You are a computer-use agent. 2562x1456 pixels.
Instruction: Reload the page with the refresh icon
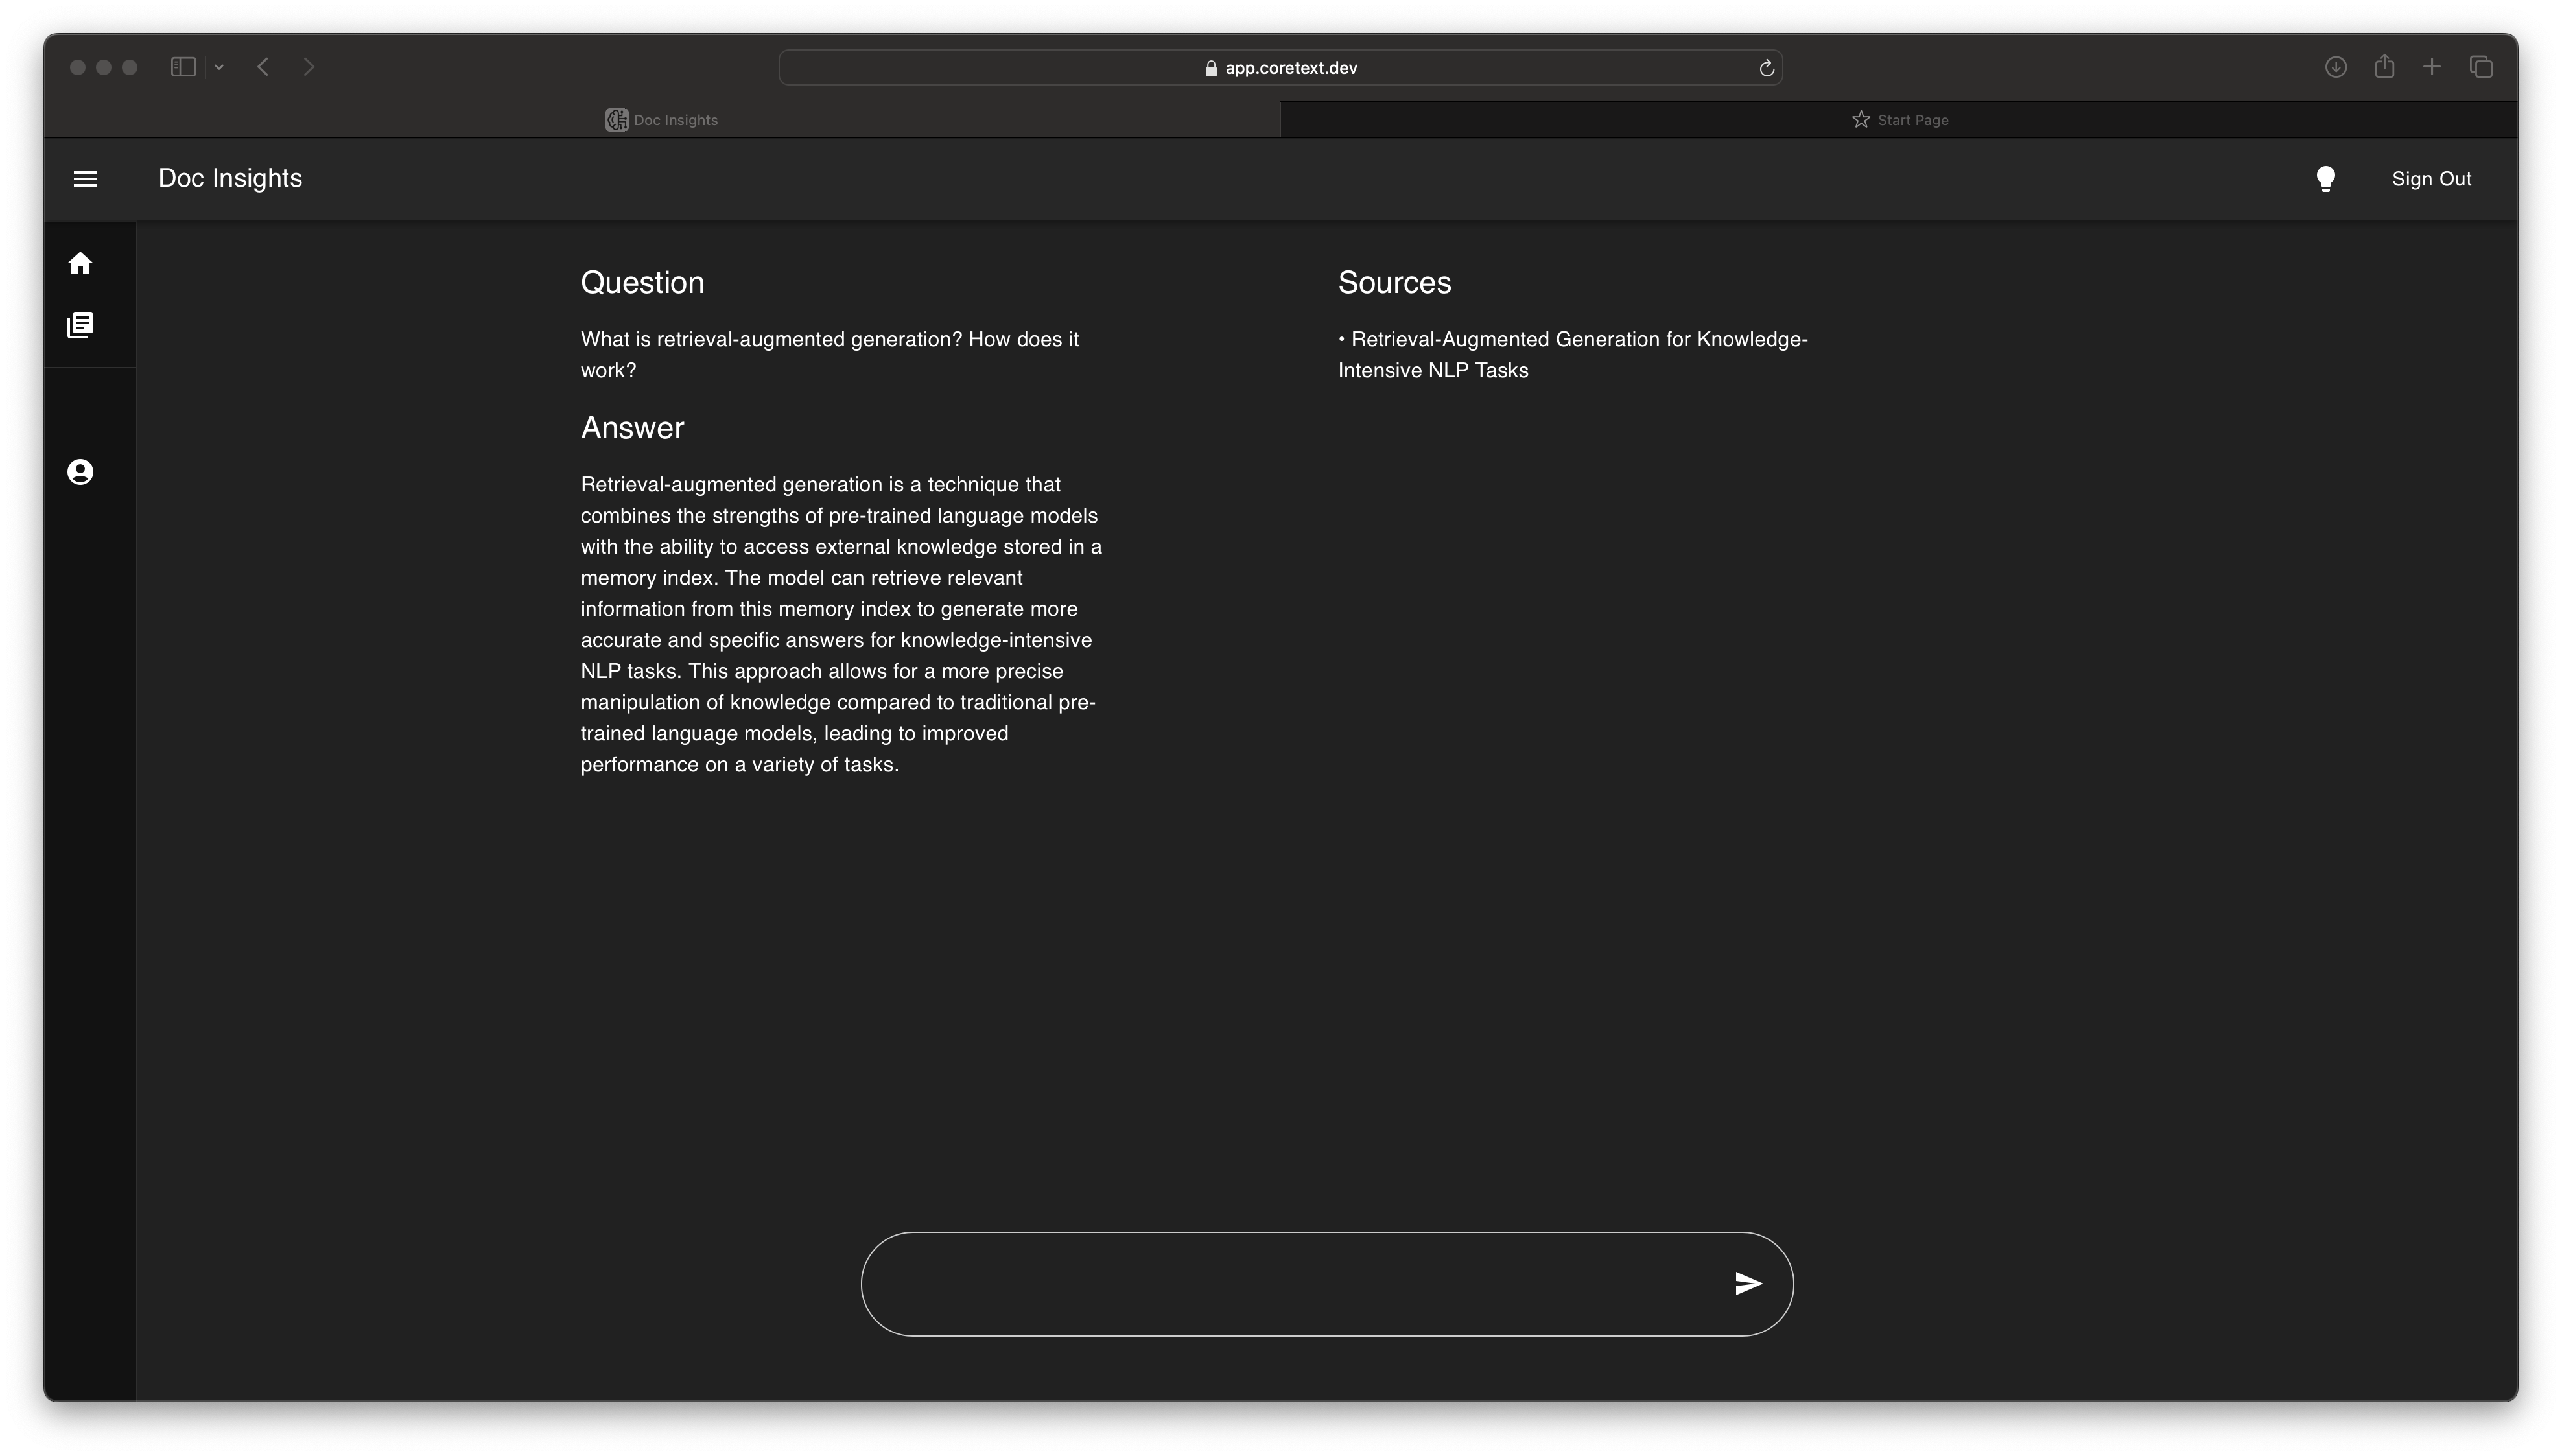[1766, 67]
